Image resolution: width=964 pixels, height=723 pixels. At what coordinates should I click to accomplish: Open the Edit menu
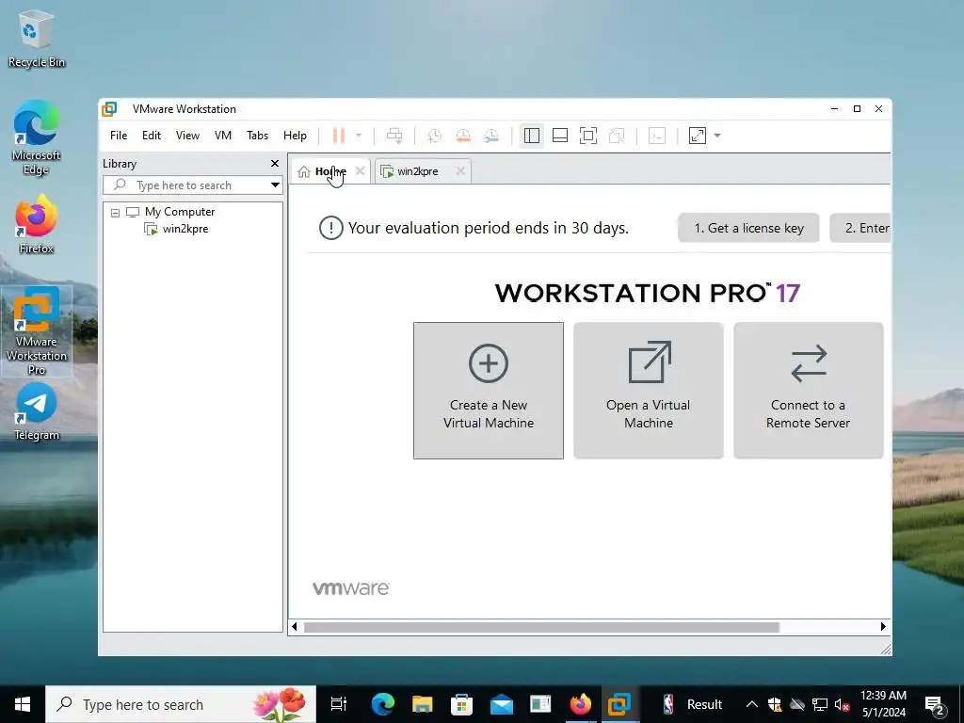pyautogui.click(x=152, y=136)
